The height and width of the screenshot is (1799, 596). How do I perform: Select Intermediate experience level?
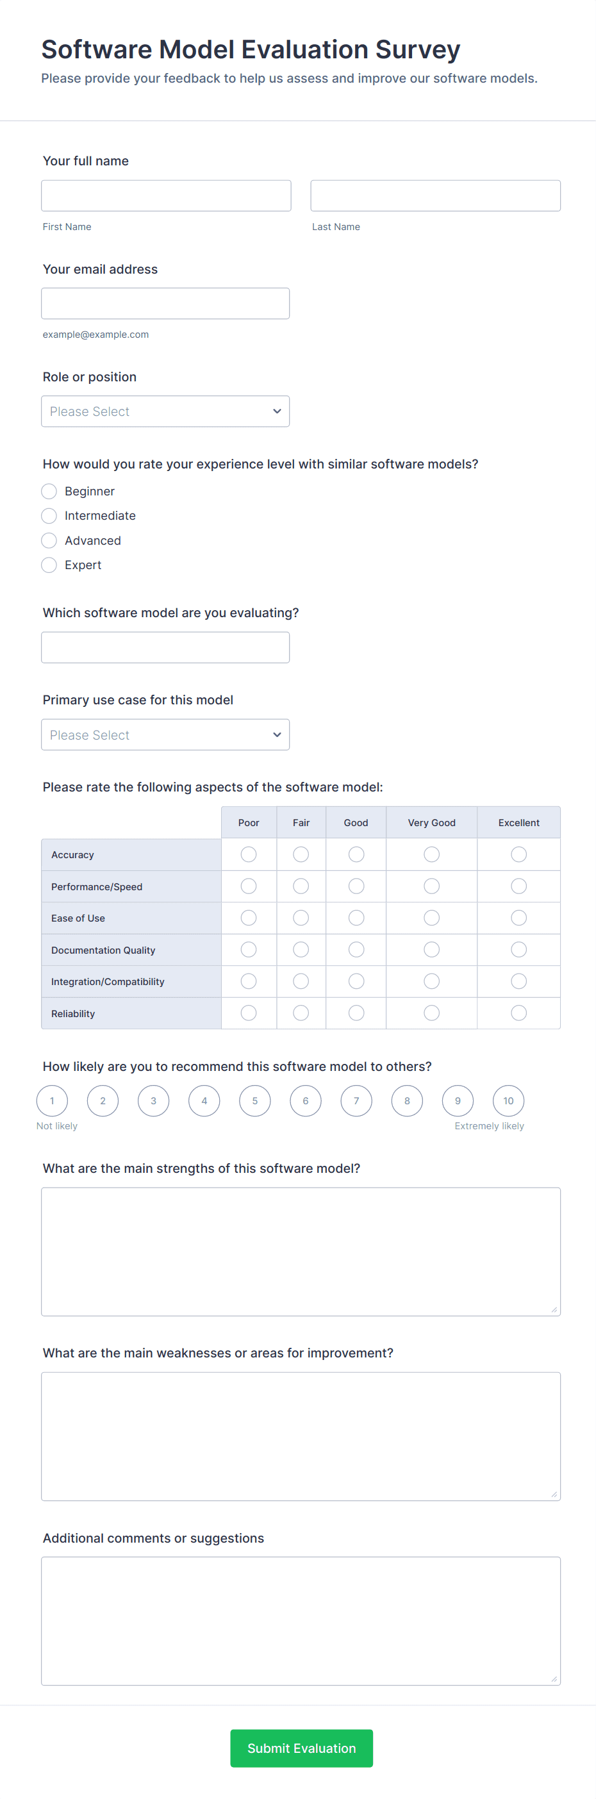click(x=49, y=515)
